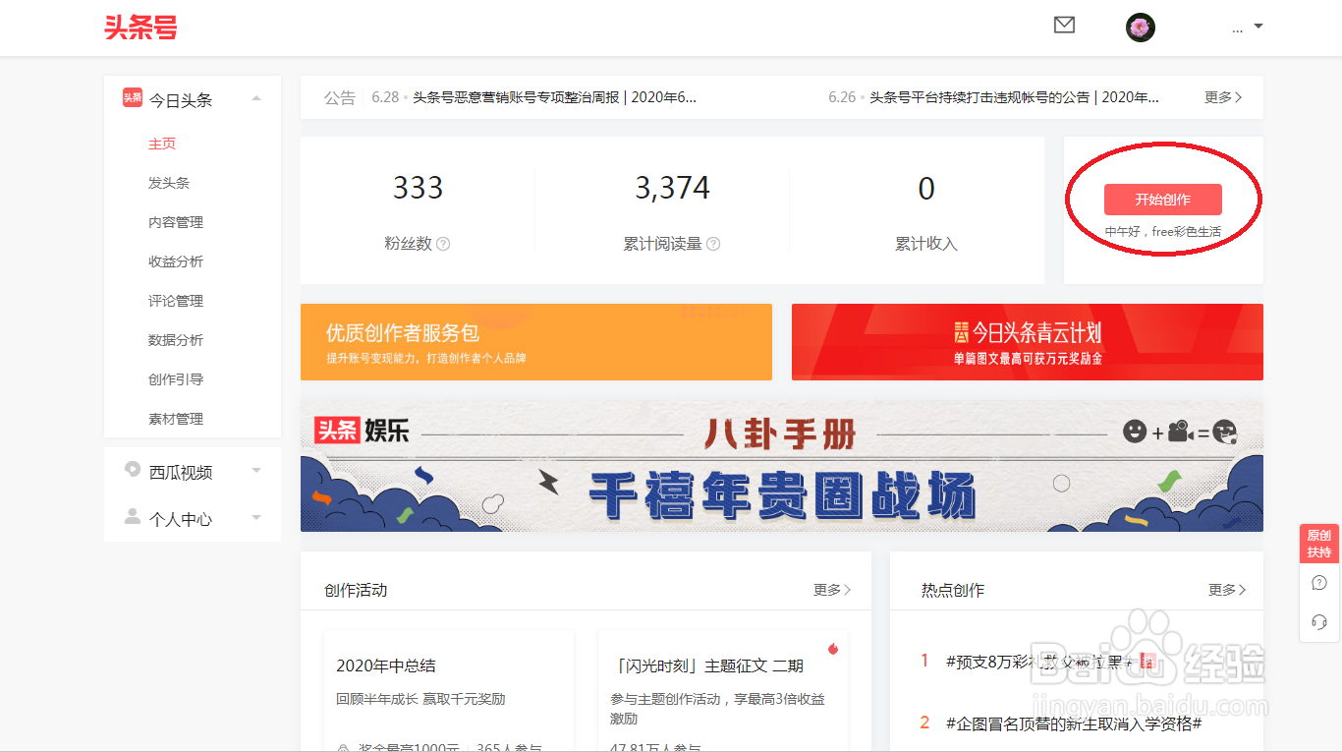Select 发头条 in the sidebar menu
Image resolution: width=1342 pixels, height=752 pixels.
(170, 182)
